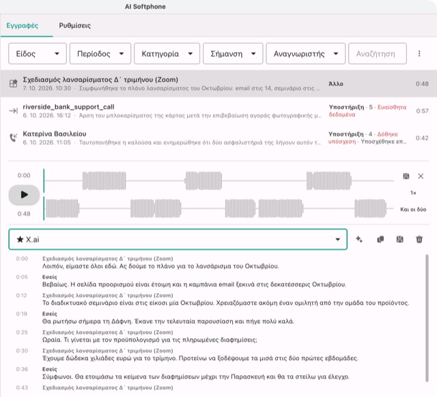Play the selected recording

(24, 195)
